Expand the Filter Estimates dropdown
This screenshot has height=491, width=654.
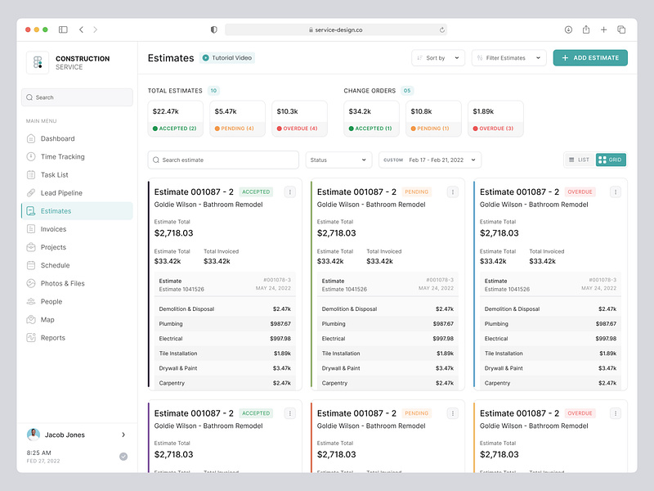pyautogui.click(x=510, y=58)
